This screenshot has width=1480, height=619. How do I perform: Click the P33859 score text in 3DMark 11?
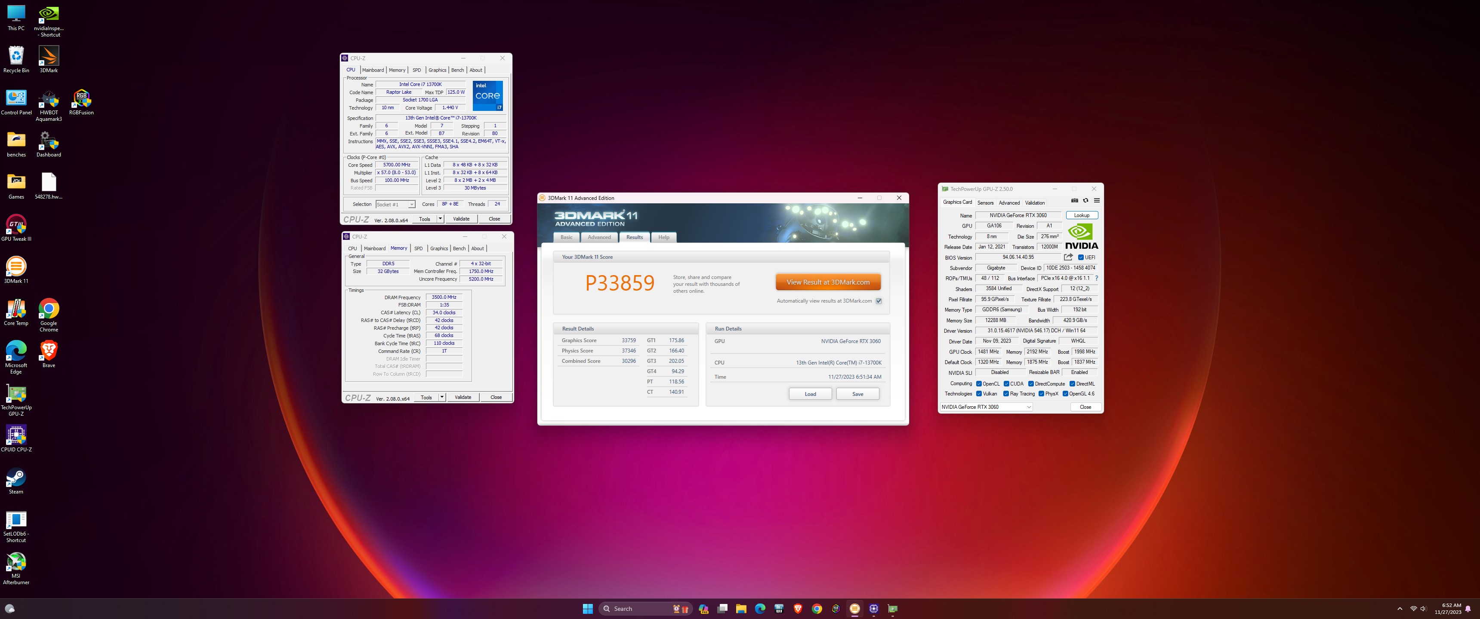click(x=620, y=282)
